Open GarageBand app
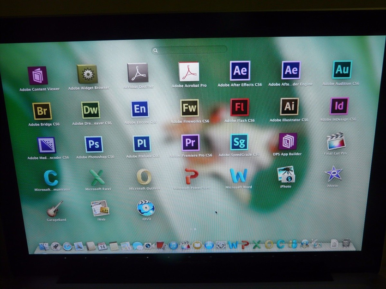 click(55, 209)
